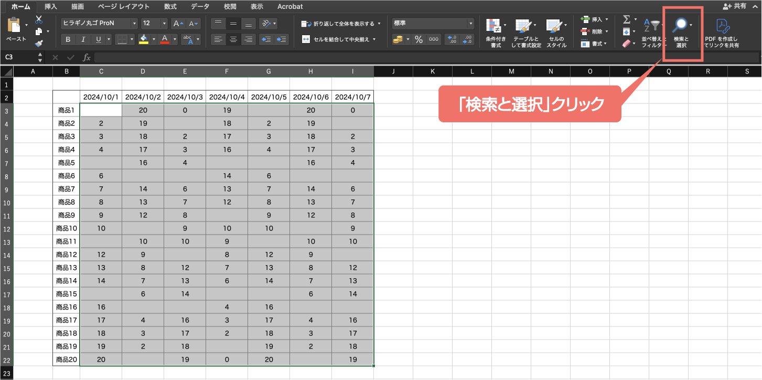Open Cell Styles (セルのスタイル)
This screenshot has height=380, width=762.
pyautogui.click(x=556, y=33)
